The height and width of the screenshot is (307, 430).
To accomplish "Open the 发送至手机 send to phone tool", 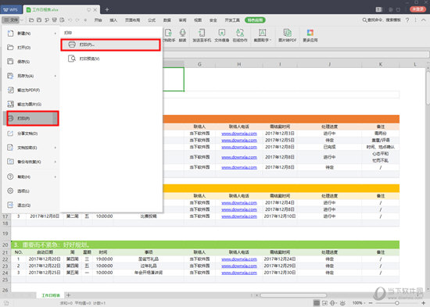I will click(x=202, y=35).
